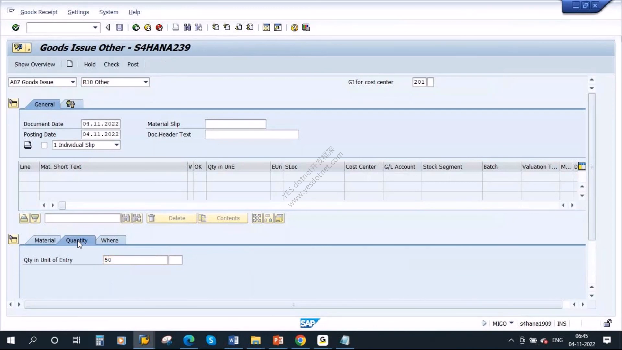This screenshot has height=350, width=622.
Task: Click the Qty in Unit of Entry field
Action: [x=135, y=260]
